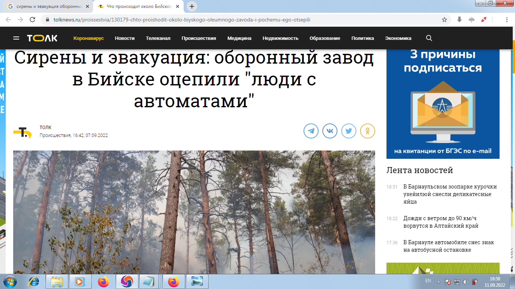Viewport: 515px width, 289px height.
Task: Share the article on VK
Action: pos(330,131)
